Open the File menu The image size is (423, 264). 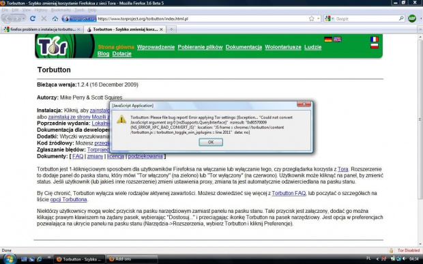pyautogui.click(x=5, y=10)
